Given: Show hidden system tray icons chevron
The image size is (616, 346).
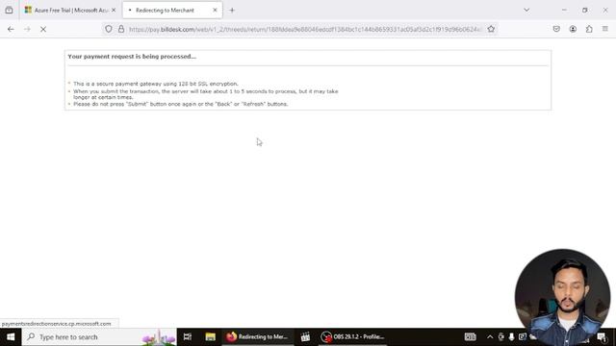Looking at the screenshot, I should pyautogui.click(x=490, y=337).
